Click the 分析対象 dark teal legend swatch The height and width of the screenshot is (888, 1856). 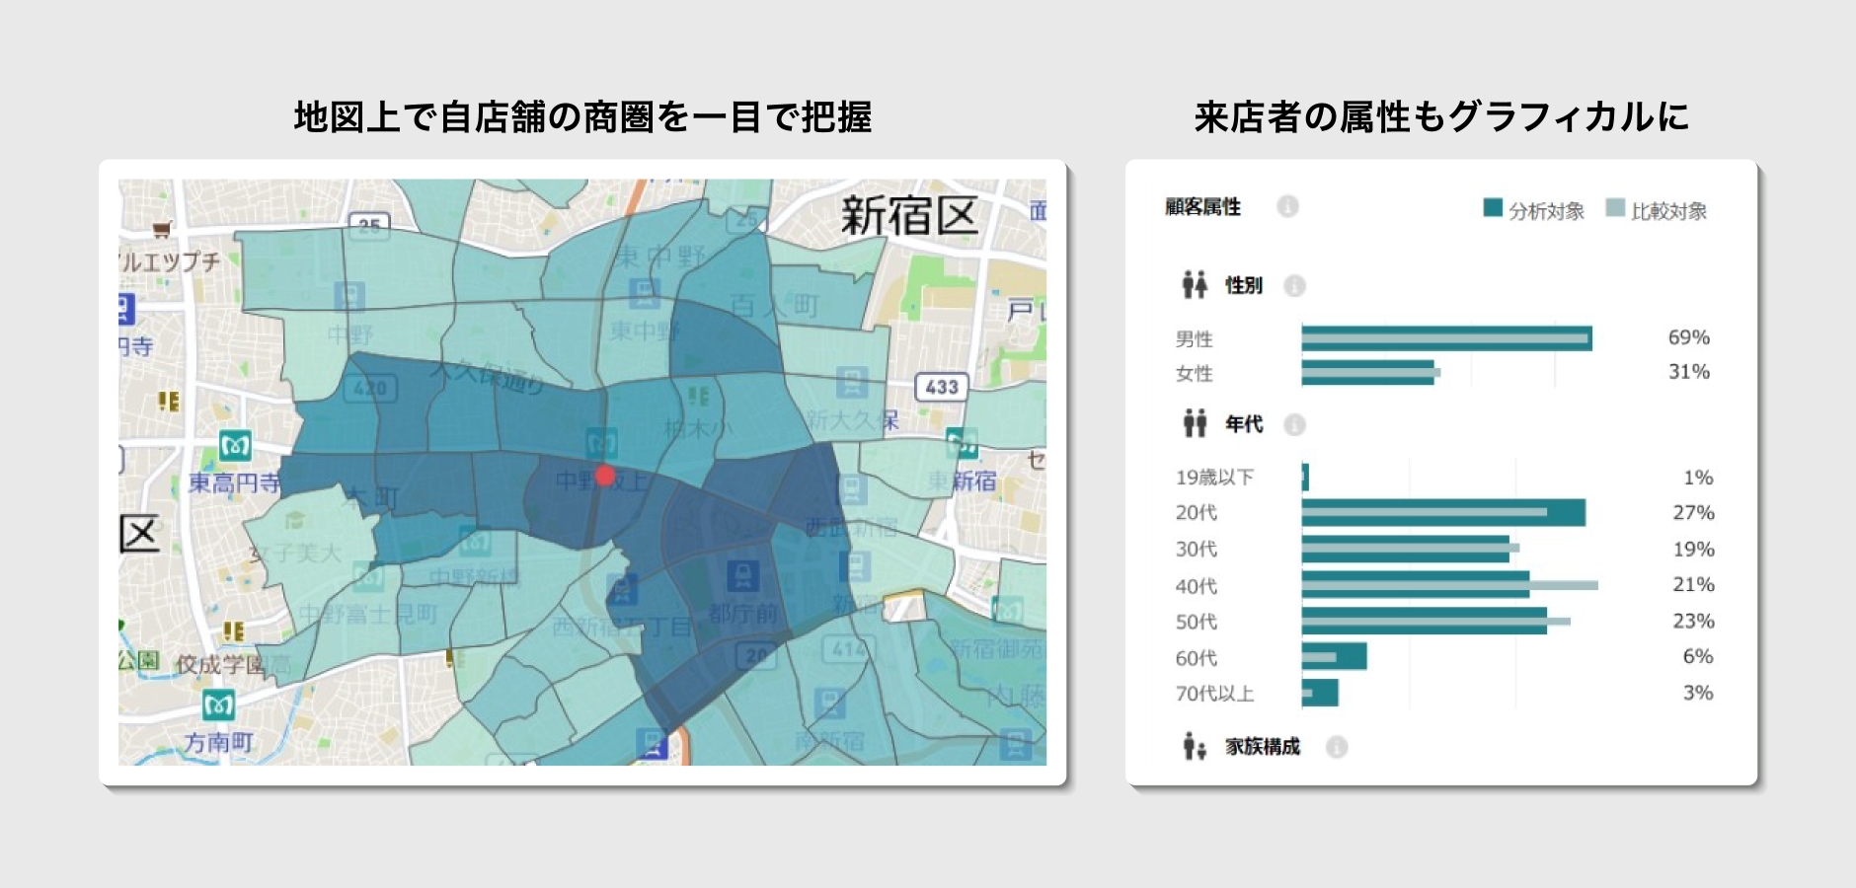[1493, 207]
